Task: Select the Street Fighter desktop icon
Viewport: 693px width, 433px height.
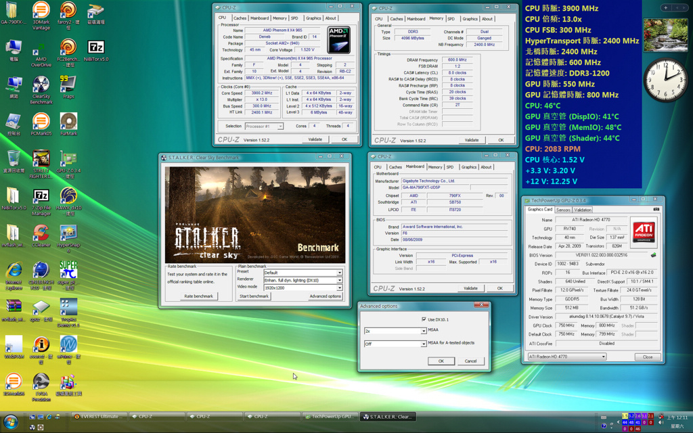Action: coord(41,164)
